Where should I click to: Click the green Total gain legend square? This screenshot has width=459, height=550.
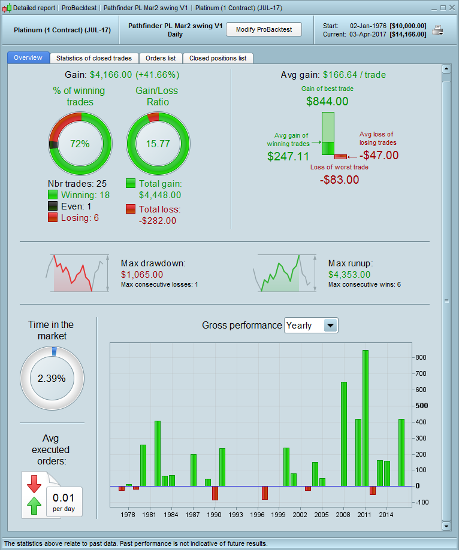(131, 184)
